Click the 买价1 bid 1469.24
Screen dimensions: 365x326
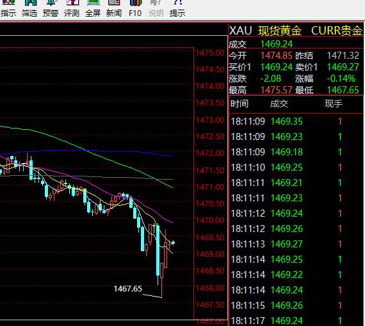[276, 67]
